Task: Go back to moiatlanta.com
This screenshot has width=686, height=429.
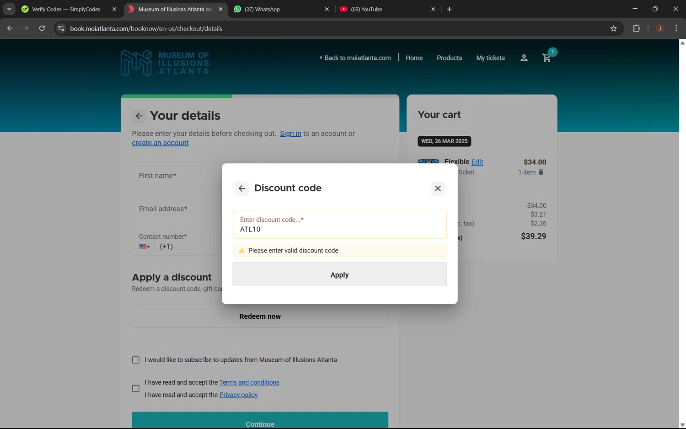Action: tap(355, 58)
